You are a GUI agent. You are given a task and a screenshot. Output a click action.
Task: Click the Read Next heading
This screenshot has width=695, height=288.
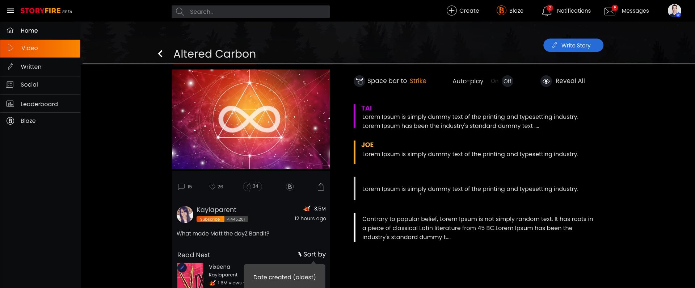(x=193, y=255)
